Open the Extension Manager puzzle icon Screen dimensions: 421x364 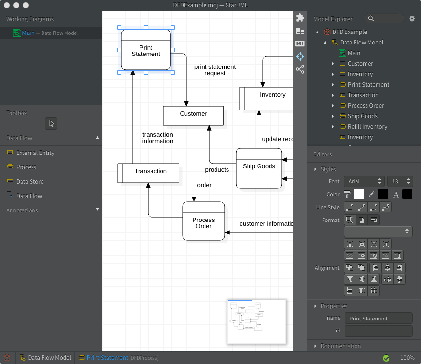pos(300,18)
